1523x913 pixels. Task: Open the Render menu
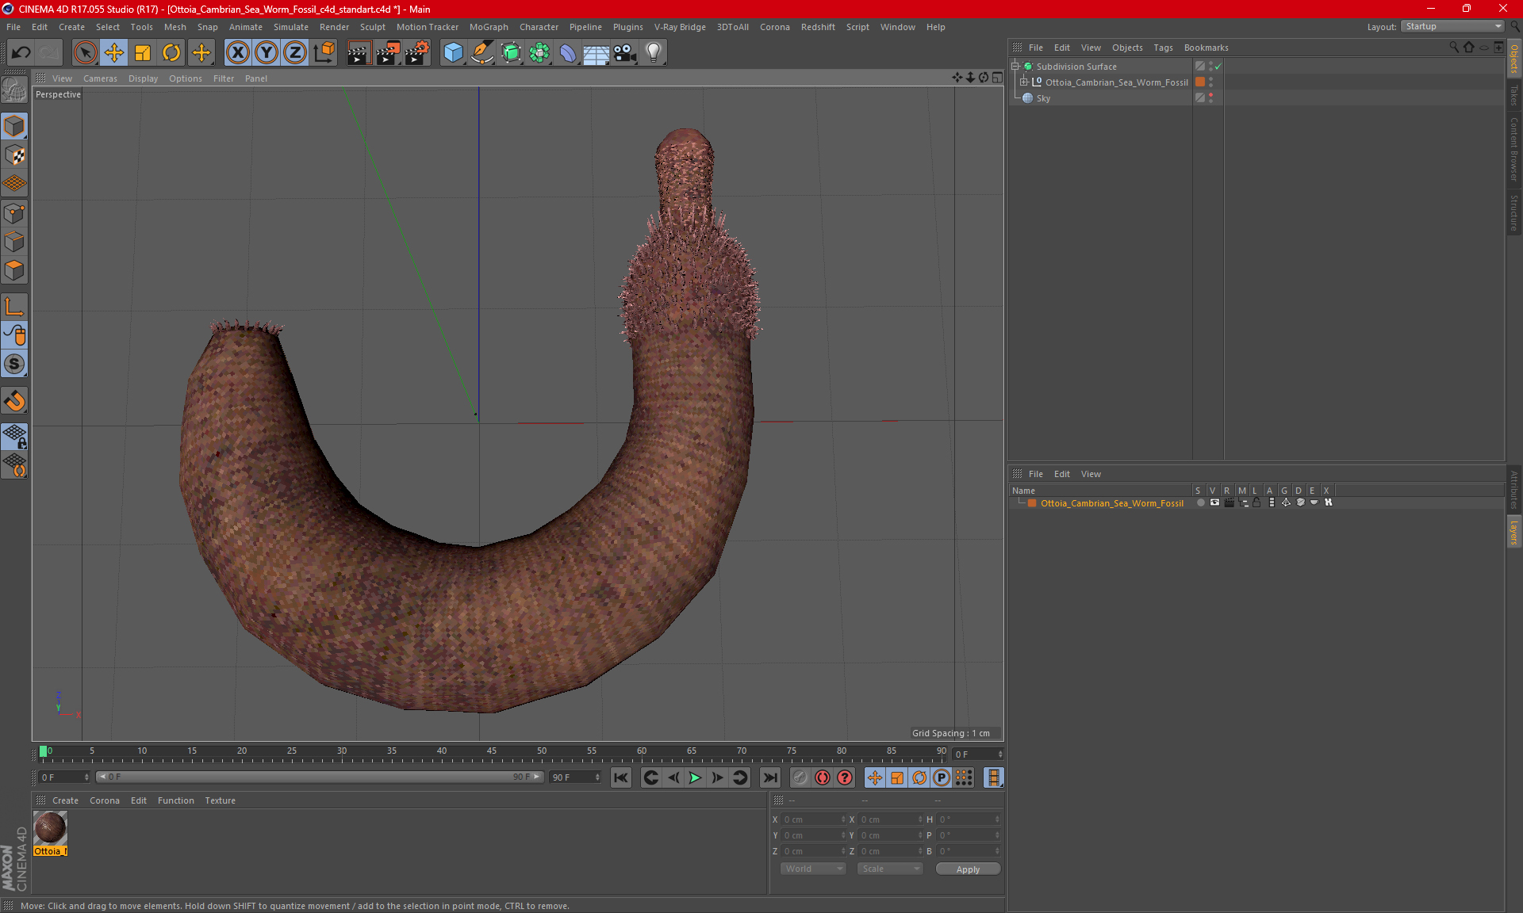(x=334, y=27)
